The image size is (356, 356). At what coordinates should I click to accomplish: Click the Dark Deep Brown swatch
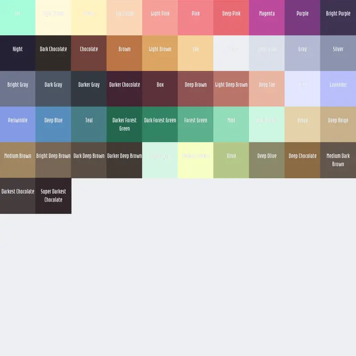pos(89,160)
